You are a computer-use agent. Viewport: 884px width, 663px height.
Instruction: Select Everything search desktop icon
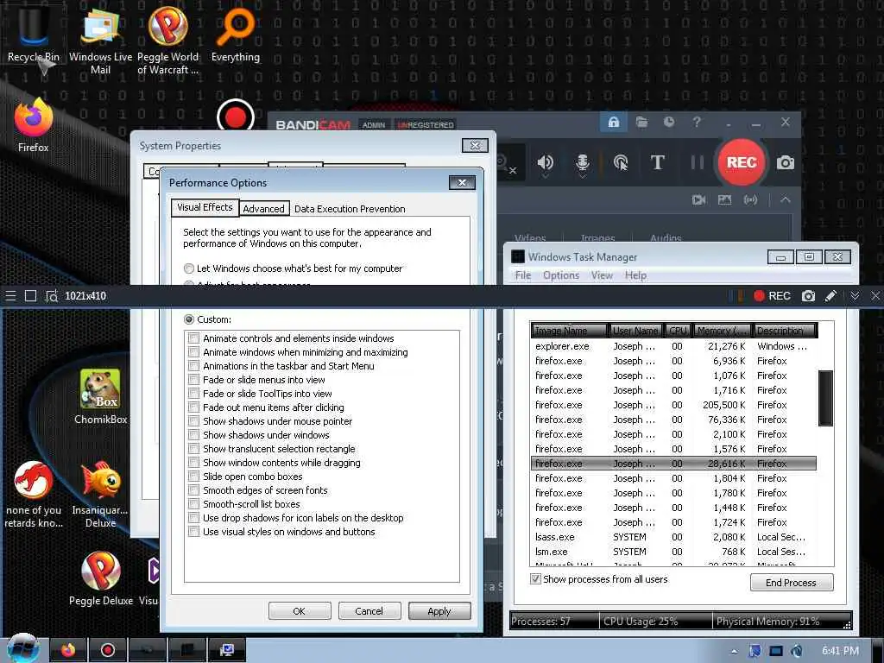(236, 34)
